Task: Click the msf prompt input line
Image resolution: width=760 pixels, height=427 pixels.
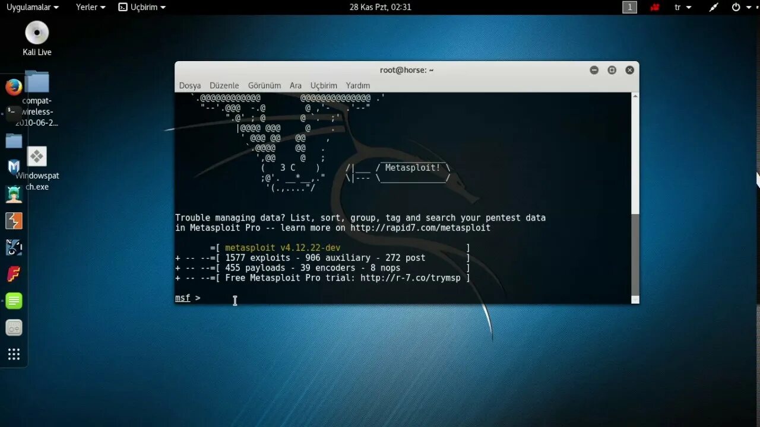Action: [x=403, y=298]
